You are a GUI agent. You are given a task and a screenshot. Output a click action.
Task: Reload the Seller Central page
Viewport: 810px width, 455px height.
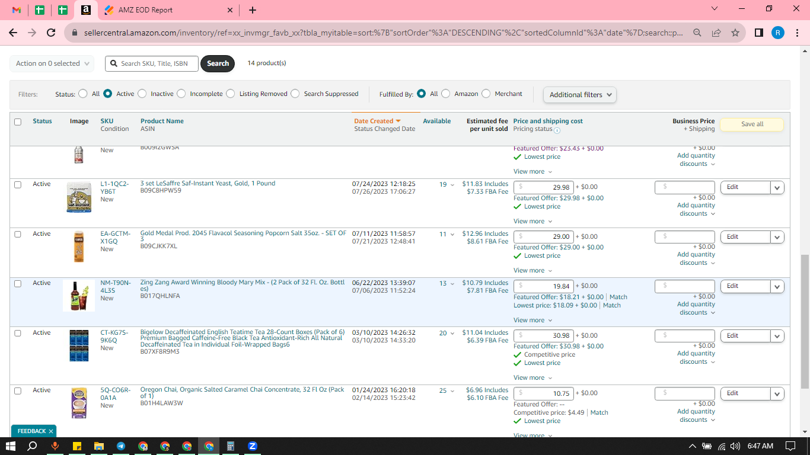51,33
